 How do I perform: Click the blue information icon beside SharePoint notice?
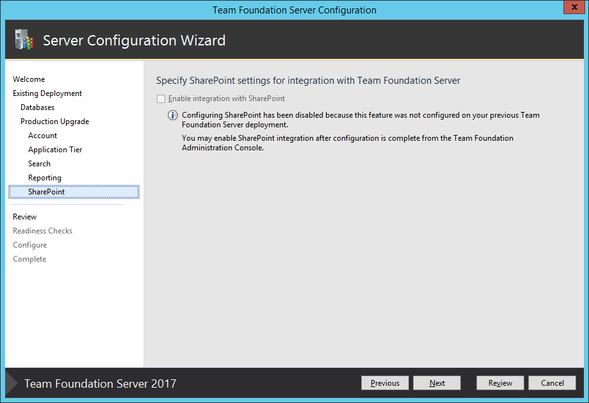pyautogui.click(x=172, y=115)
